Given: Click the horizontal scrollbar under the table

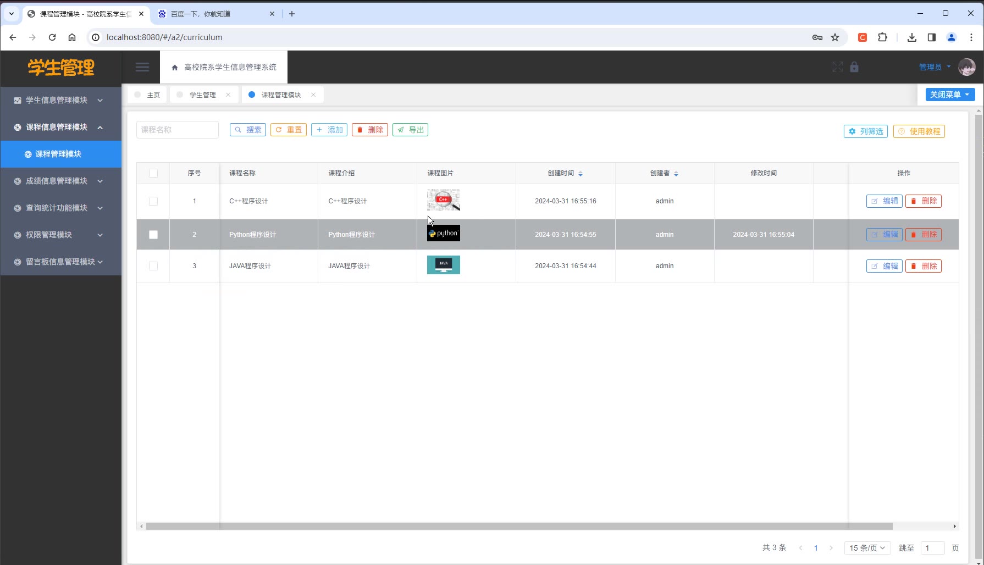Looking at the screenshot, I should (x=519, y=526).
